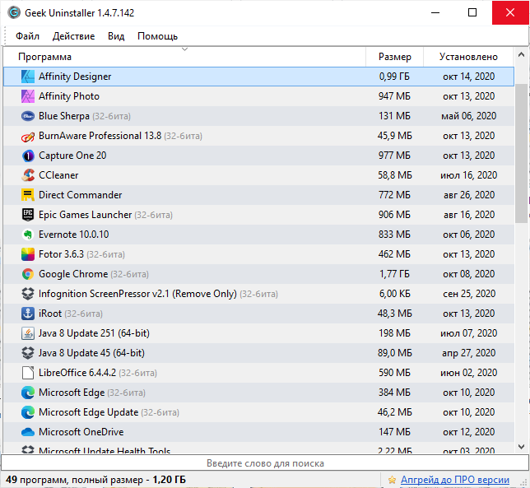Select the Evernote elephant icon
The height and width of the screenshot is (488, 530).
click(x=28, y=235)
